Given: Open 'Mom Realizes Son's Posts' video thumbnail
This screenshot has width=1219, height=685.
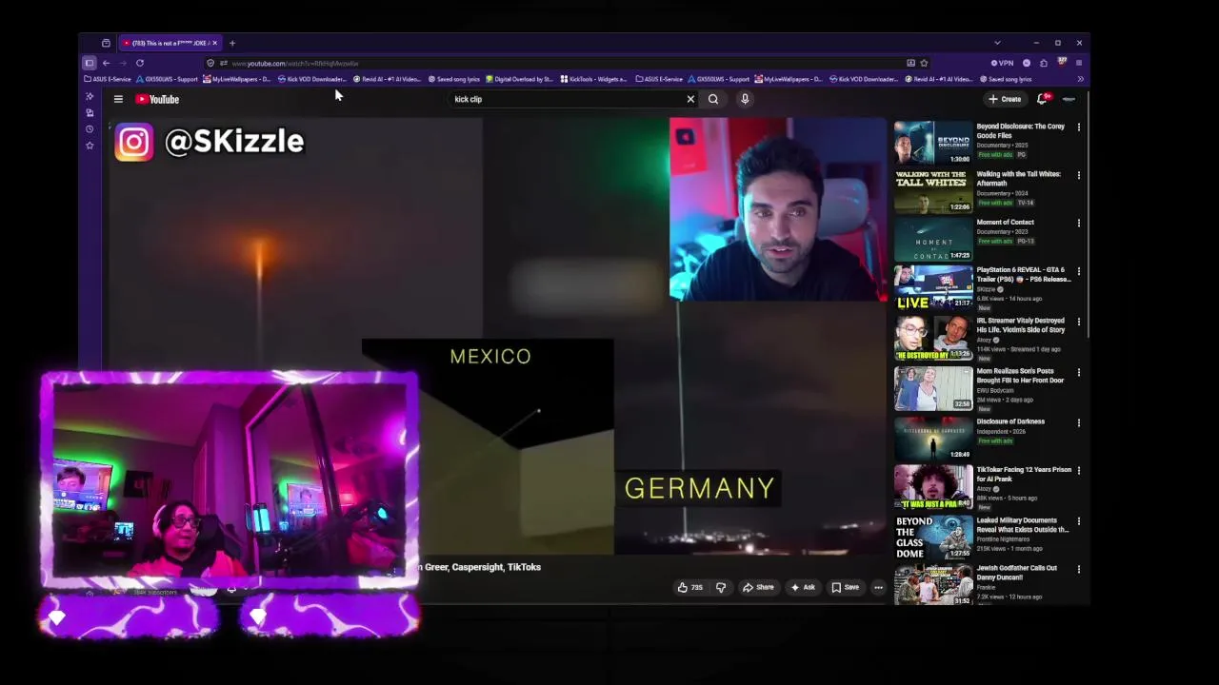Looking at the screenshot, I should (x=933, y=388).
